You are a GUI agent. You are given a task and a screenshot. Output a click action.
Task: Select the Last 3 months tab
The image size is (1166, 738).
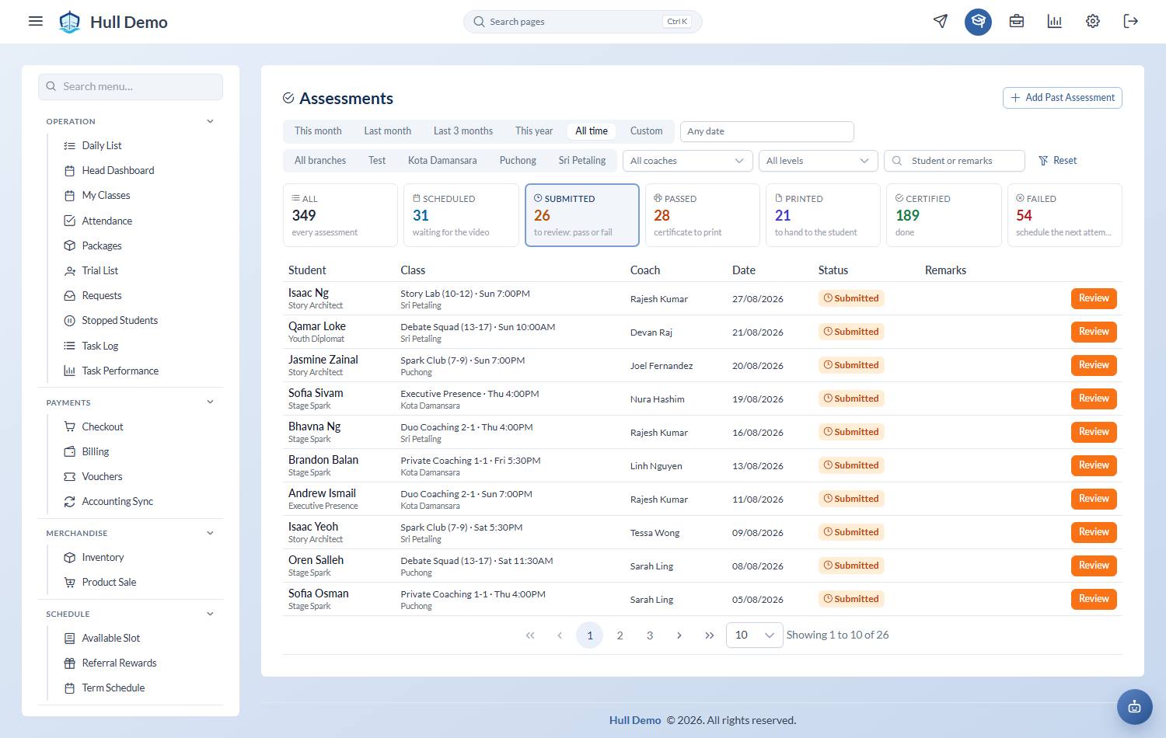pos(463,131)
